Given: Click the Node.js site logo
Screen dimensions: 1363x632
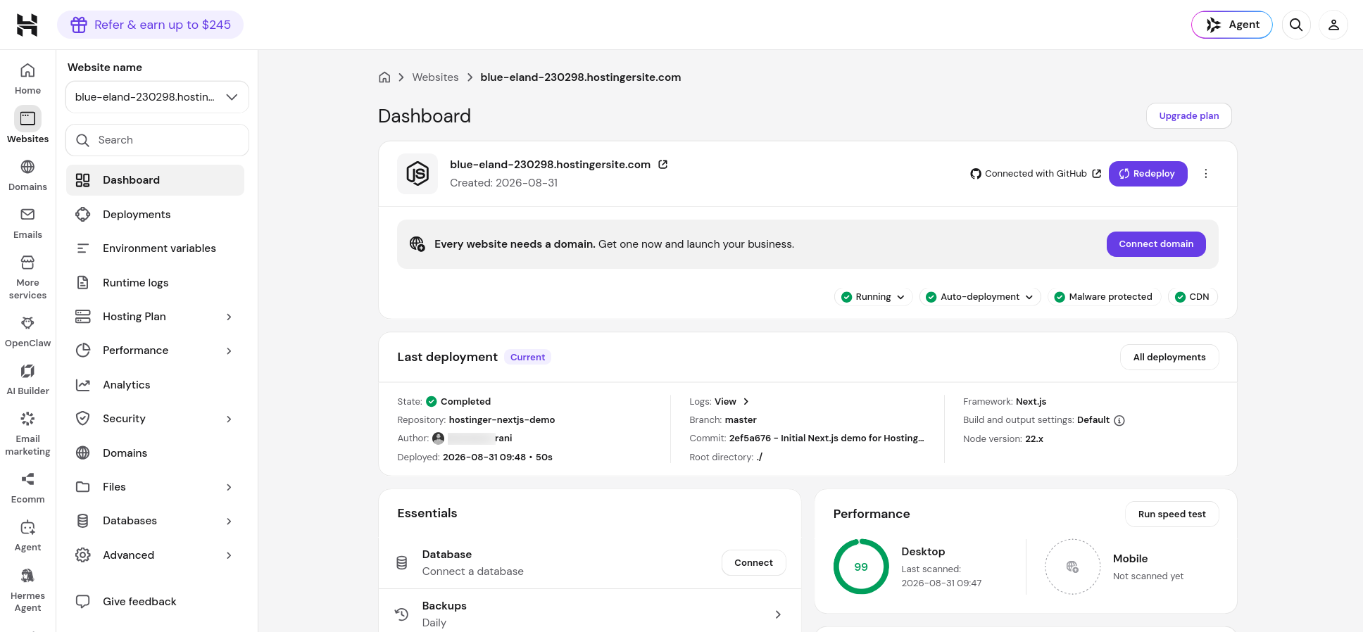Looking at the screenshot, I should 417,174.
